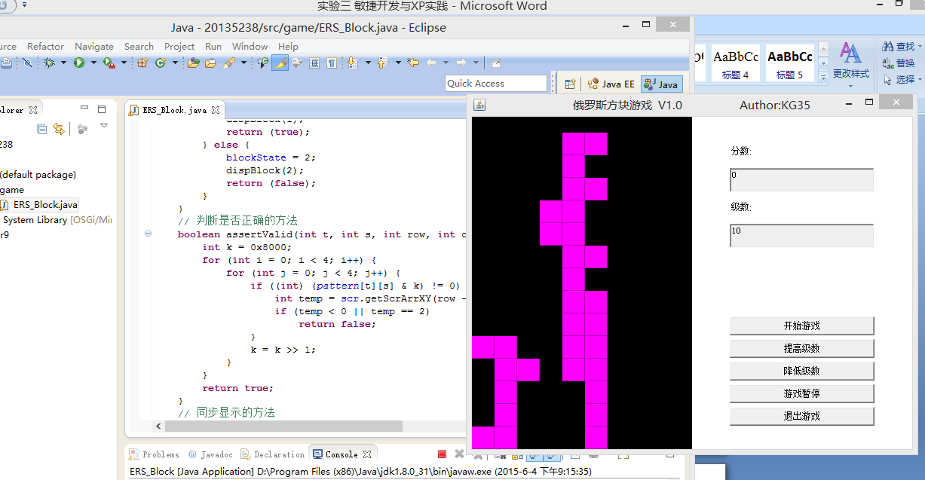The width and height of the screenshot is (925, 480).
Task: Switch to the Javadoc tab
Action: tap(211, 454)
